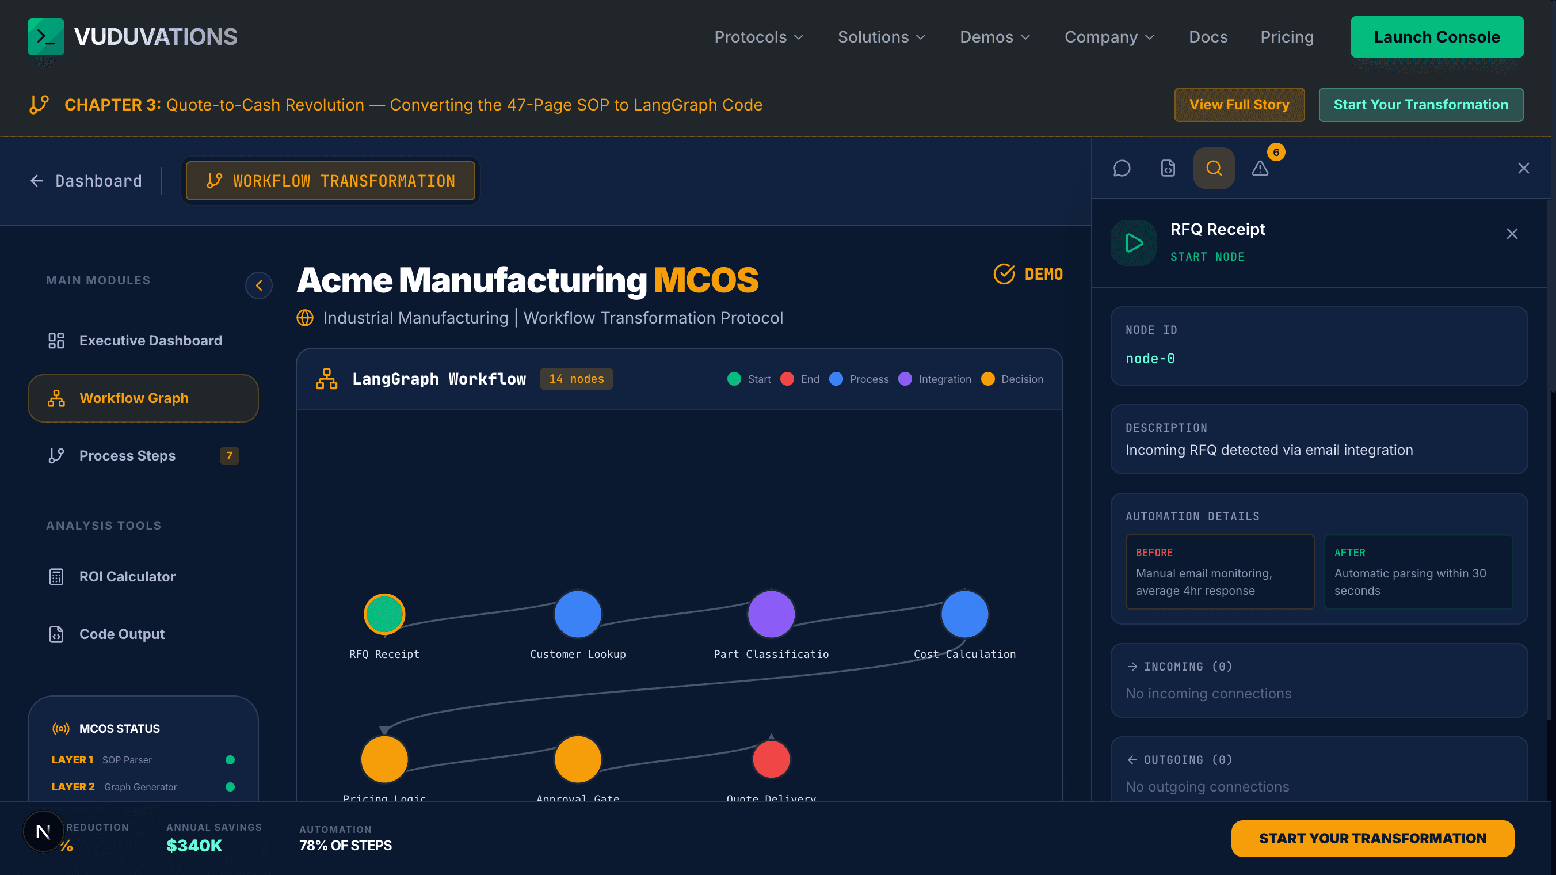
Task: Click the Start legend green swatch
Action: [734, 379]
